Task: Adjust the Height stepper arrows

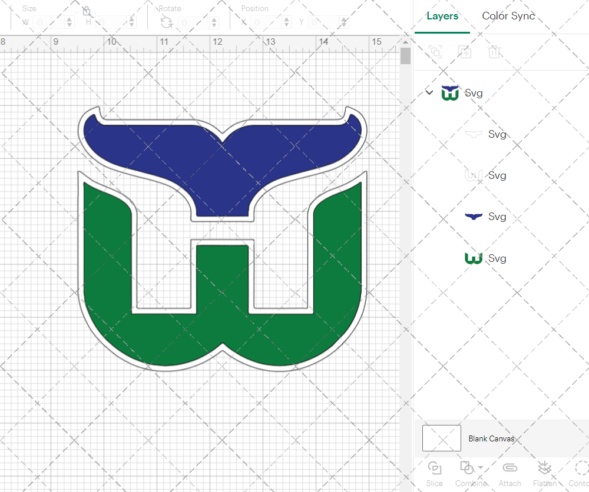Action: [131, 22]
